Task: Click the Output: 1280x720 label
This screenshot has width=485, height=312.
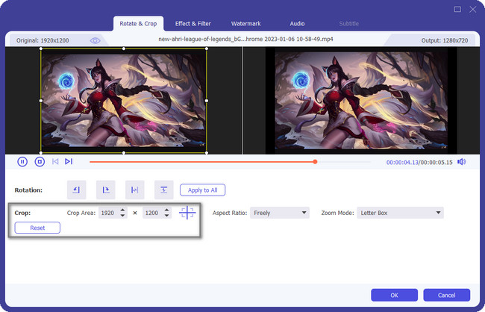Action: click(445, 40)
